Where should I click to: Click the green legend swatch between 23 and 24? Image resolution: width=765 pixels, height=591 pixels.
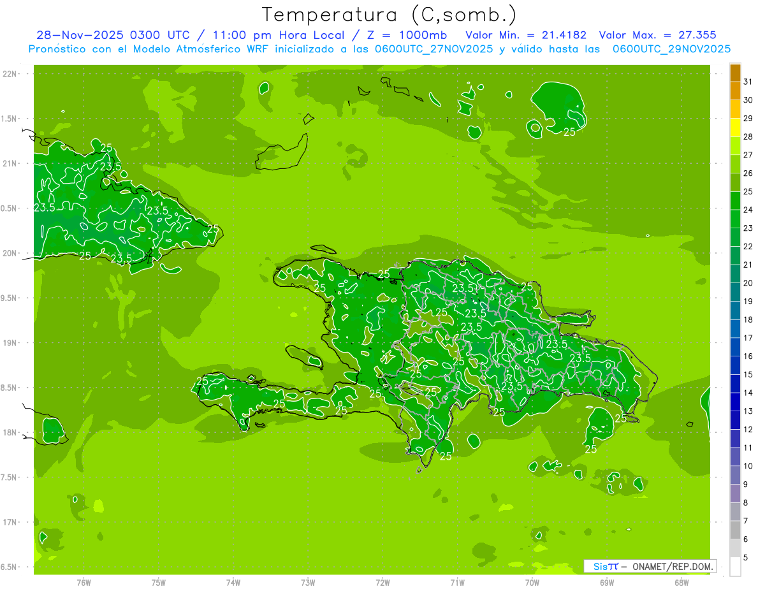(x=735, y=219)
